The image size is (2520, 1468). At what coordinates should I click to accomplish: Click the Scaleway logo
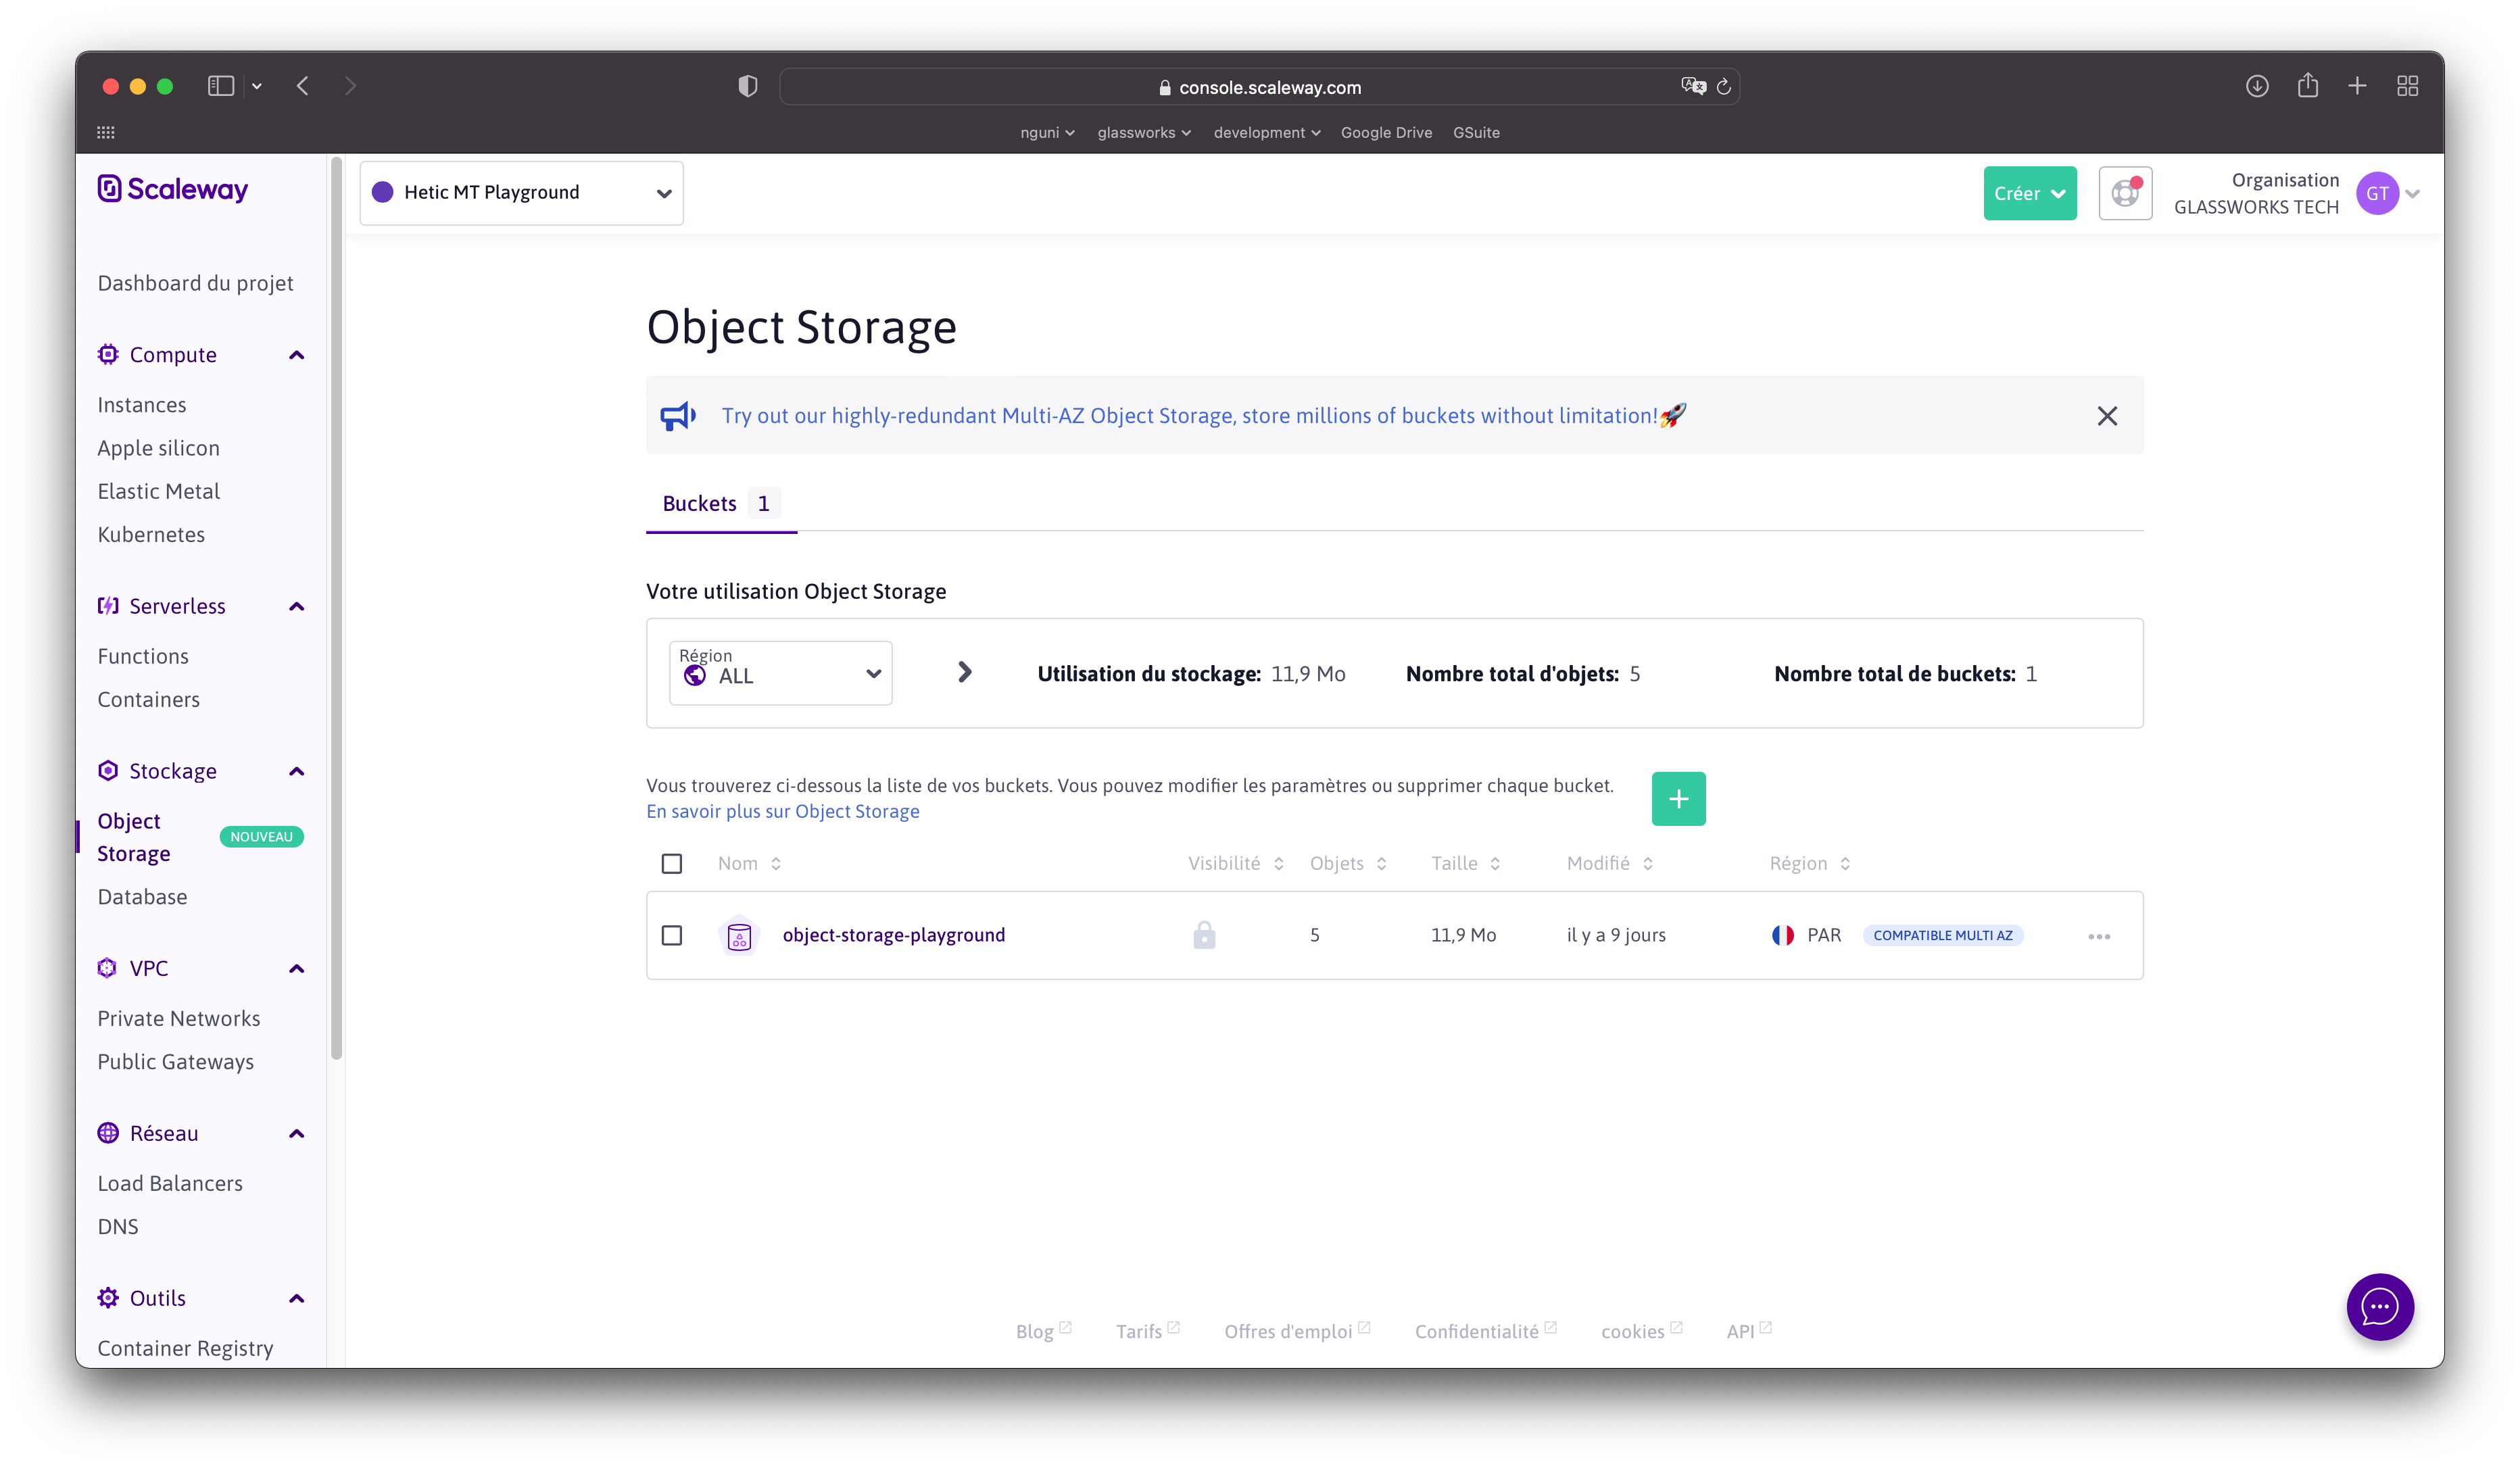click(172, 189)
